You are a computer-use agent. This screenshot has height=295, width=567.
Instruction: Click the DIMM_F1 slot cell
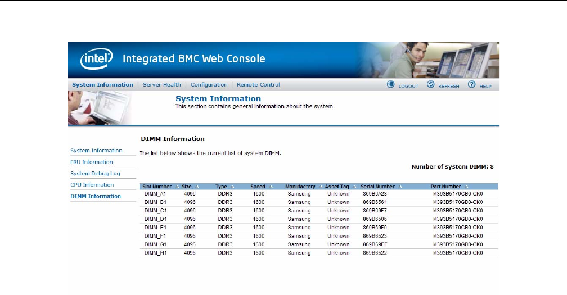155,236
